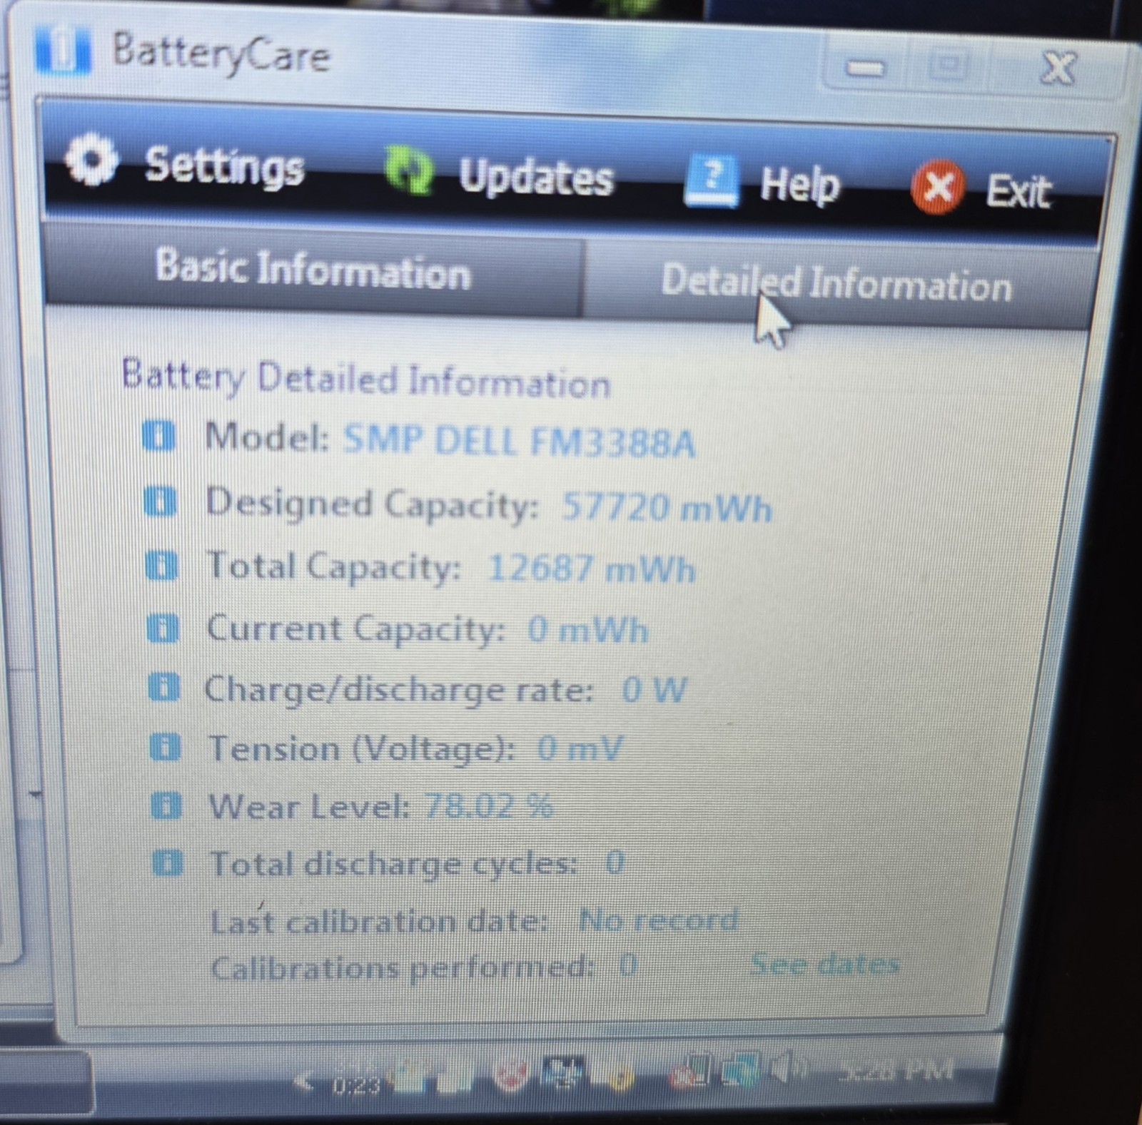Click info icon beside Tension (Voltage)
This screenshot has height=1125, width=1142.
(166, 748)
